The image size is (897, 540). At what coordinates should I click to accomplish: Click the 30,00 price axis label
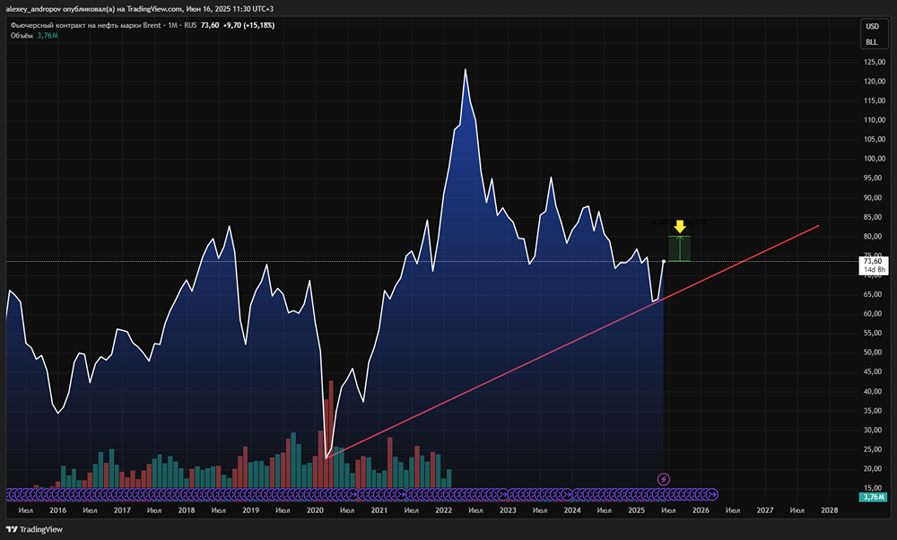pos(874,431)
